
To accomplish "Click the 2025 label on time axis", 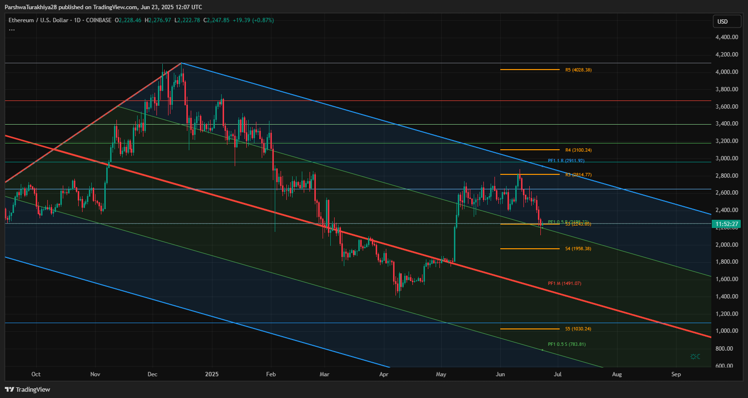I will click(x=212, y=374).
